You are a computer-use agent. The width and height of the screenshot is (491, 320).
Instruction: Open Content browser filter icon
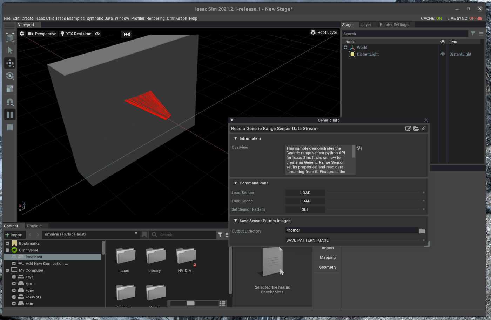[220, 235]
